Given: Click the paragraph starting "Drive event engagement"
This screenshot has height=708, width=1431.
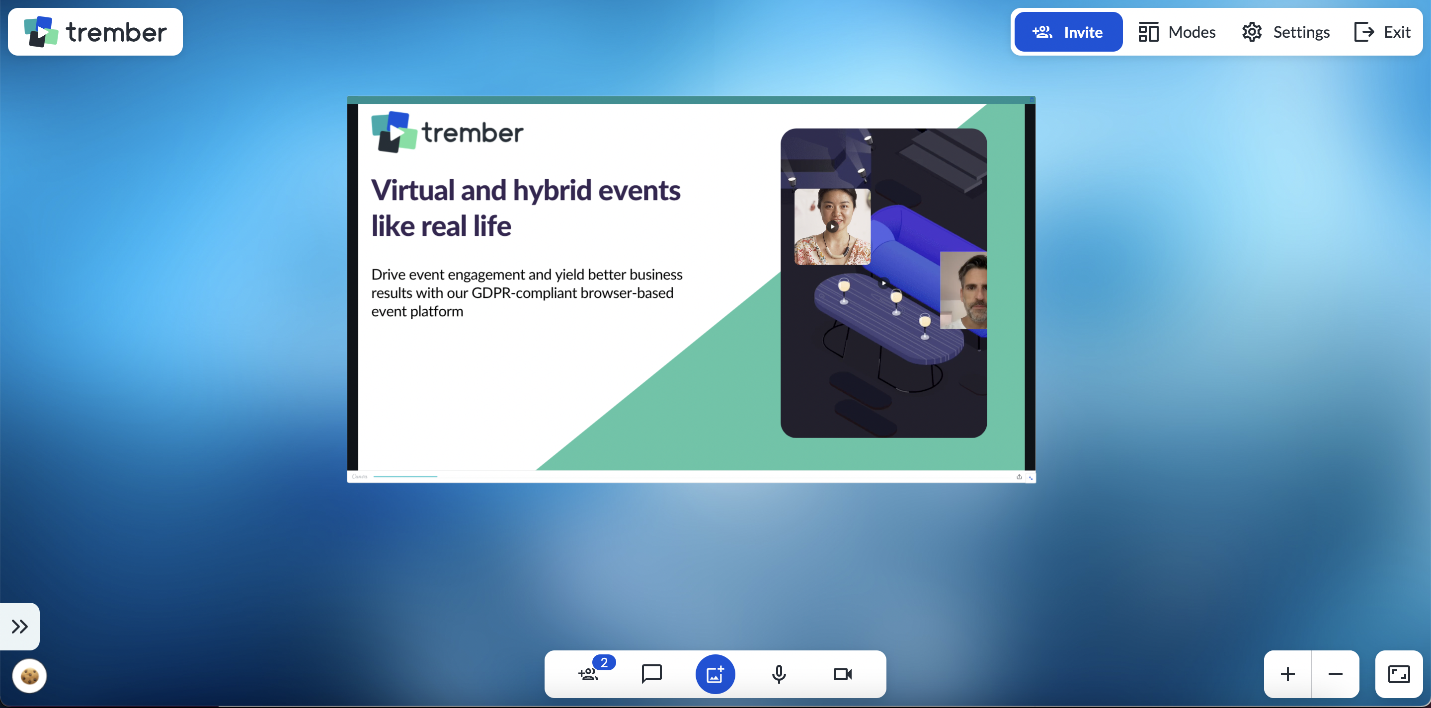Looking at the screenshot, I should pyautogui.click(x=527, y=292).
